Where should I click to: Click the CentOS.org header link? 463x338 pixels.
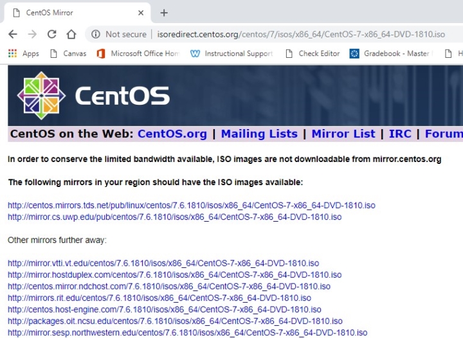coord(172,134)
